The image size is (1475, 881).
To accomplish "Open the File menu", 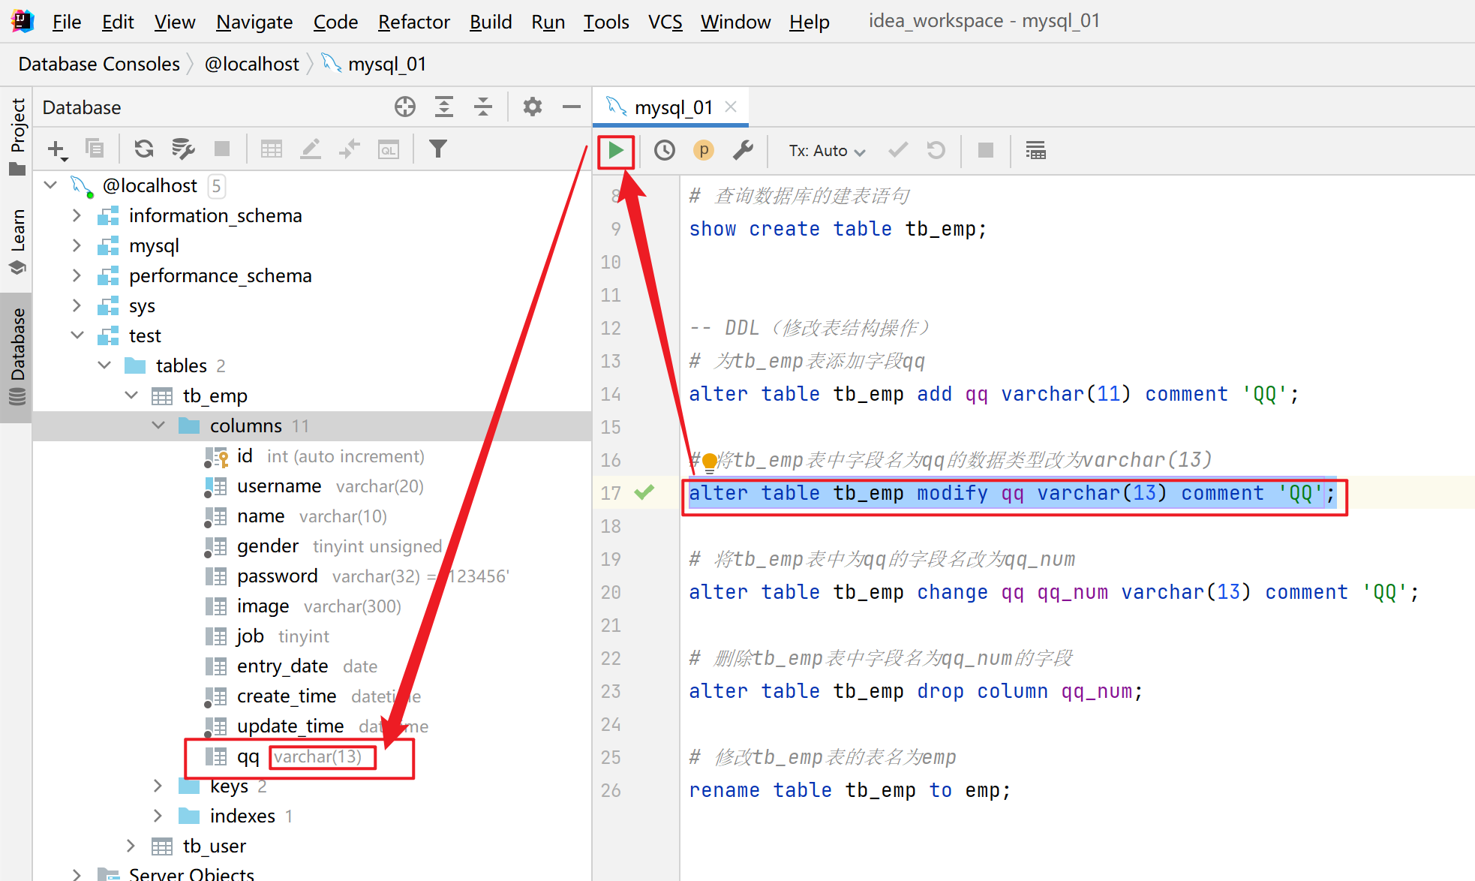I will point(67,22).
